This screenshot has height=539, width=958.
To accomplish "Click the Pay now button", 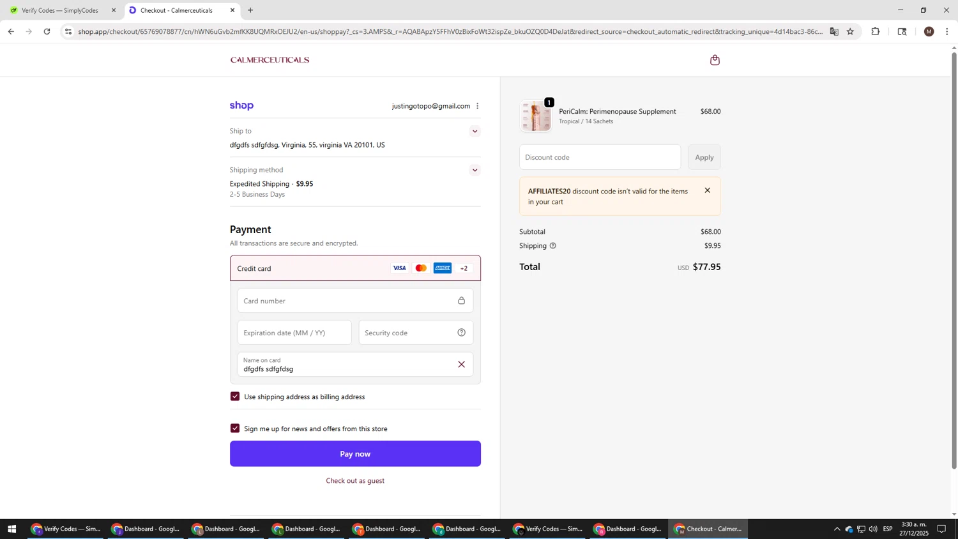I will click(x=355, y=453).
